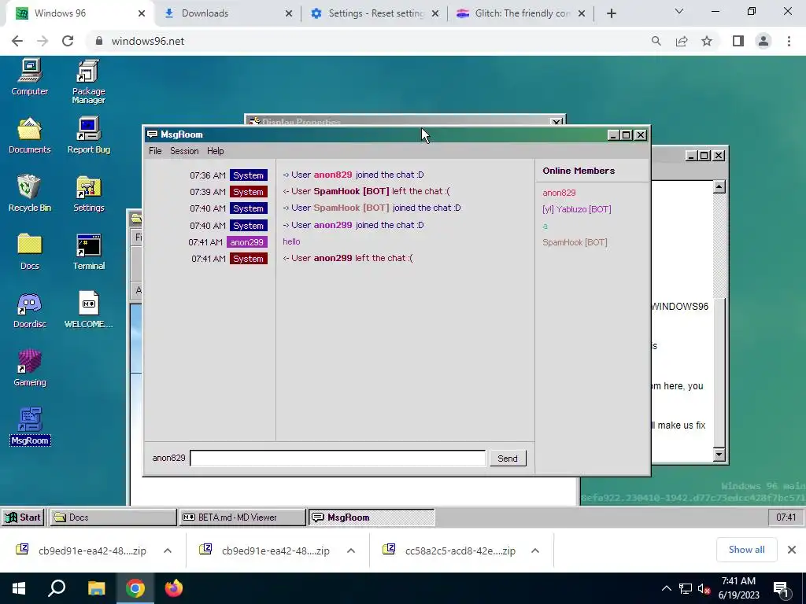Expand options for cc58a2c5 zip download

point(535,551)
